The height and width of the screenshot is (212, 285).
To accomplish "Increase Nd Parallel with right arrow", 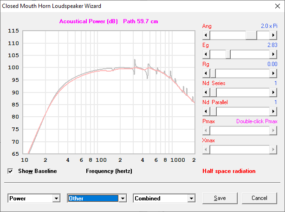I will tap(273, 112).
